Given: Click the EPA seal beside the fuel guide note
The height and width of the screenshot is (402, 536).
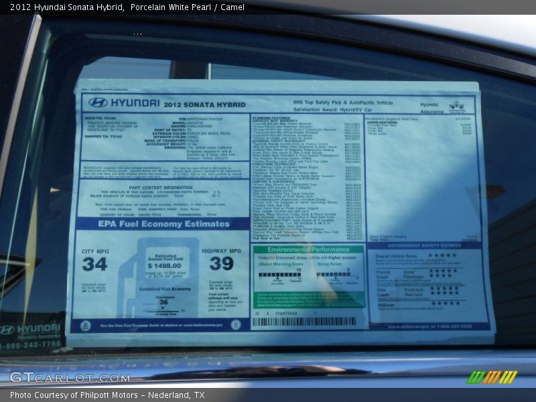Looking at the screenshot, I should click(85, 326).
